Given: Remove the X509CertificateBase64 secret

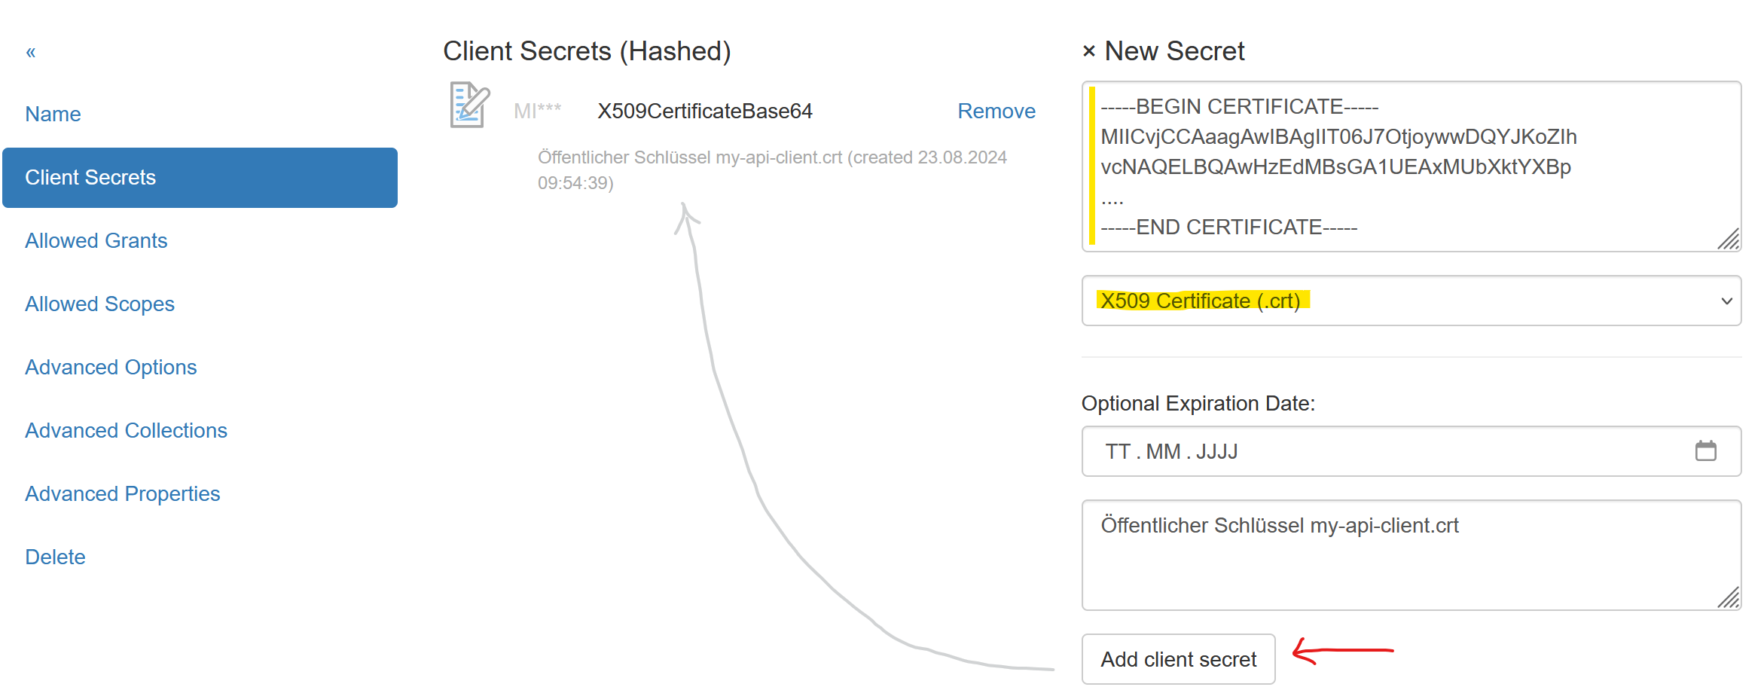Looking at the screenshot, I should coord(996,111).
